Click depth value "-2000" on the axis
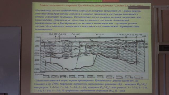The height and width of the screenshot is (95, 169). [x=37, y=41]
